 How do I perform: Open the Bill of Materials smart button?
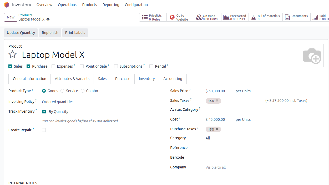coord(254,17)
